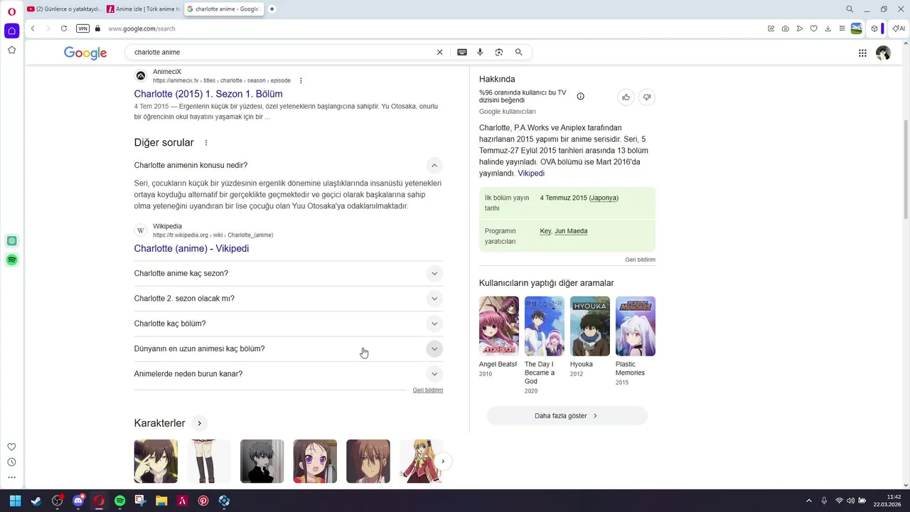The width and height of the screenshot is (910, 512).
Task: Open the Angel Beats! thumbnail
Action: (x=499, y=326)
